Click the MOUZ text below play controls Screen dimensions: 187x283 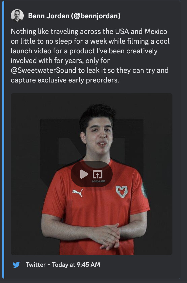pos(99,181)
